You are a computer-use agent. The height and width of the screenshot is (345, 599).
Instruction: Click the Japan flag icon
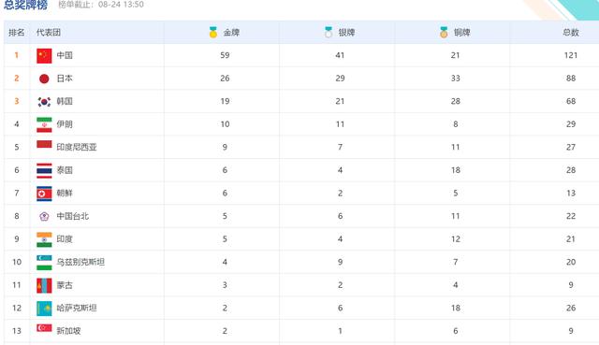tap(44, 79)
